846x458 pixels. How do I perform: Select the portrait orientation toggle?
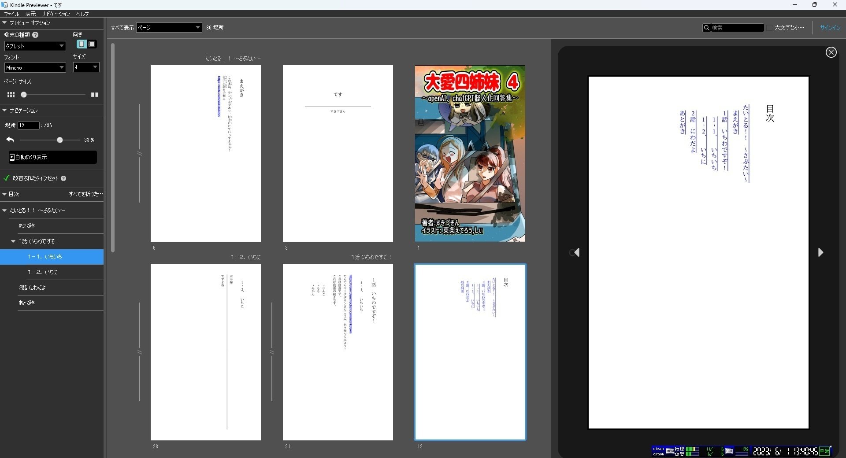[x=81, y=44]
